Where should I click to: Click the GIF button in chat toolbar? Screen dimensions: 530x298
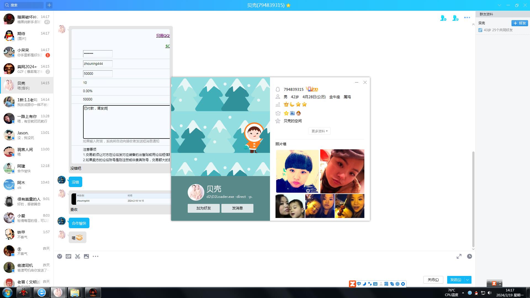point(68,256)
